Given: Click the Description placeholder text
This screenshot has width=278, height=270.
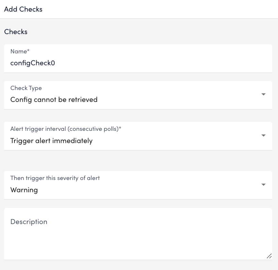Looking at the screenshot, I should pos(29,222).
